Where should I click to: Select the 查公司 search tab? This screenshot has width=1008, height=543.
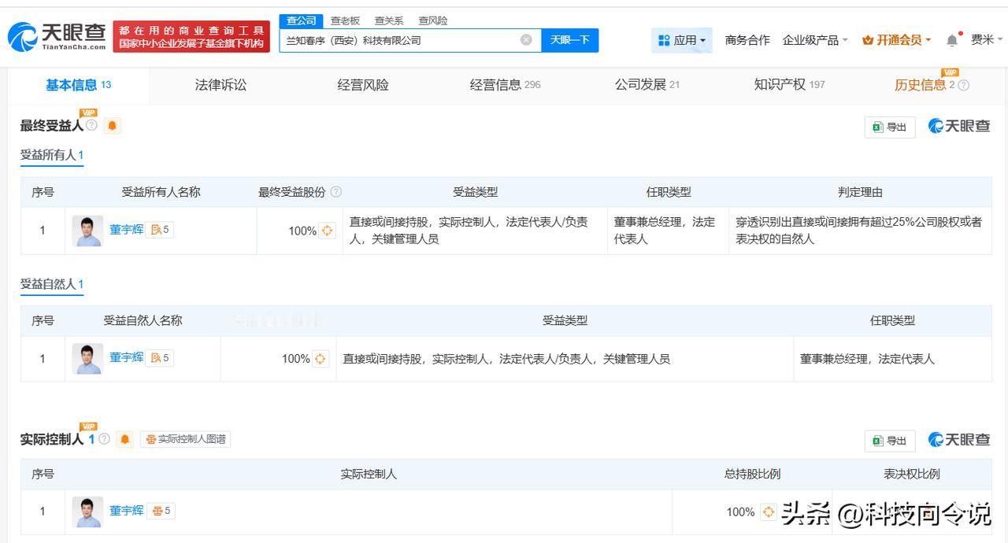301,20
